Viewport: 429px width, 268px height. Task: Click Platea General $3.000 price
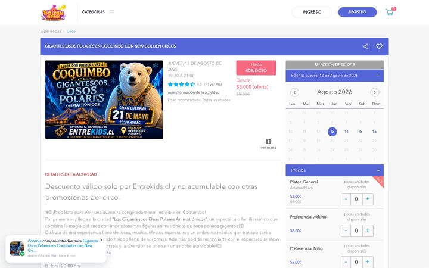coord(296,197)
